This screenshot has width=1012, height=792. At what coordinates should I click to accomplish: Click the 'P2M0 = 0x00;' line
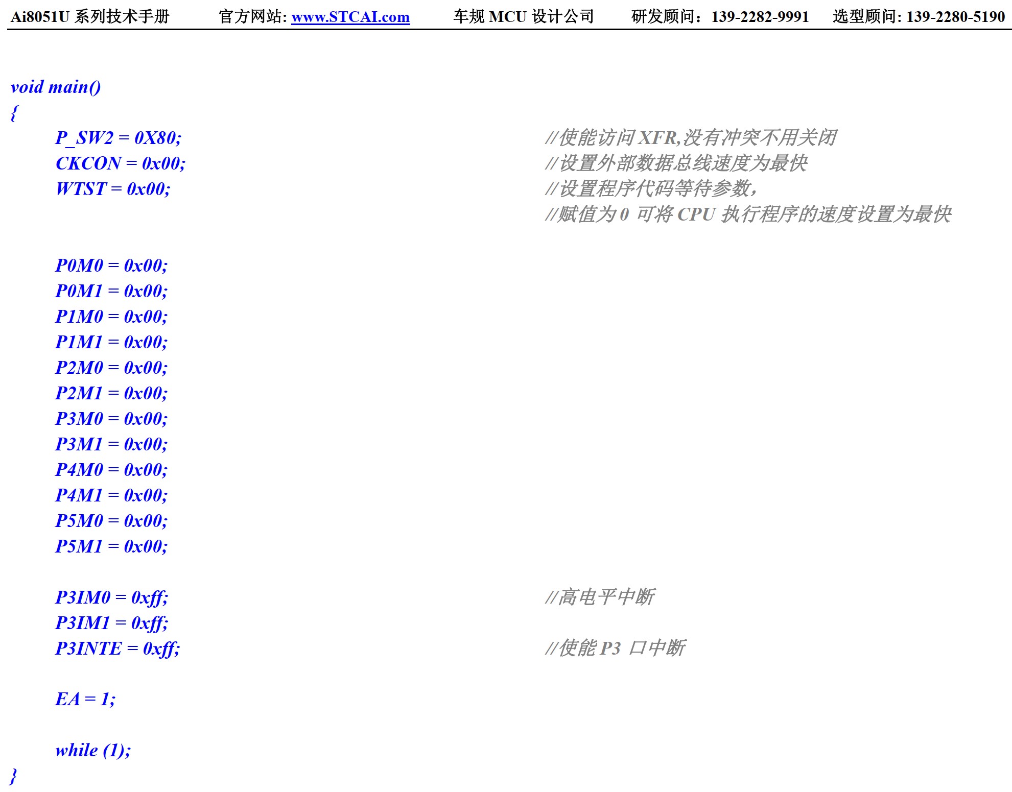tap(111, 368)
